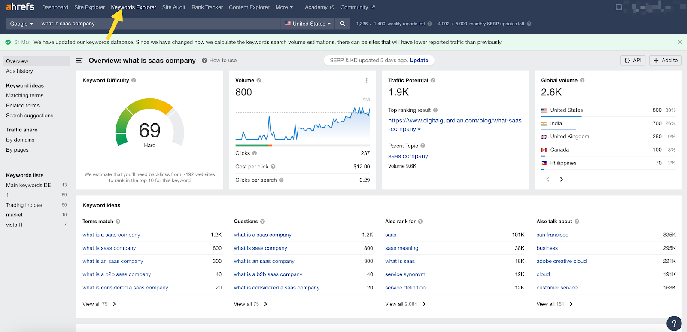
Task: Select Ads history in sidebar
Action: click(x=19, y=71)
